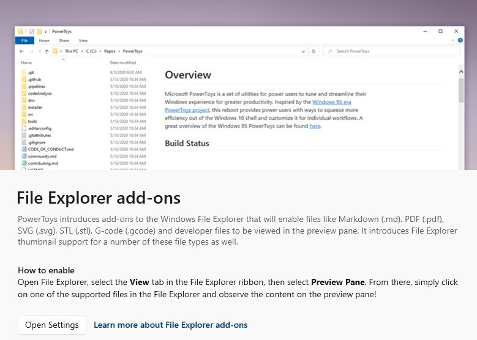Click the Open Settings button
477x340 pixels.
pos(51,325)
